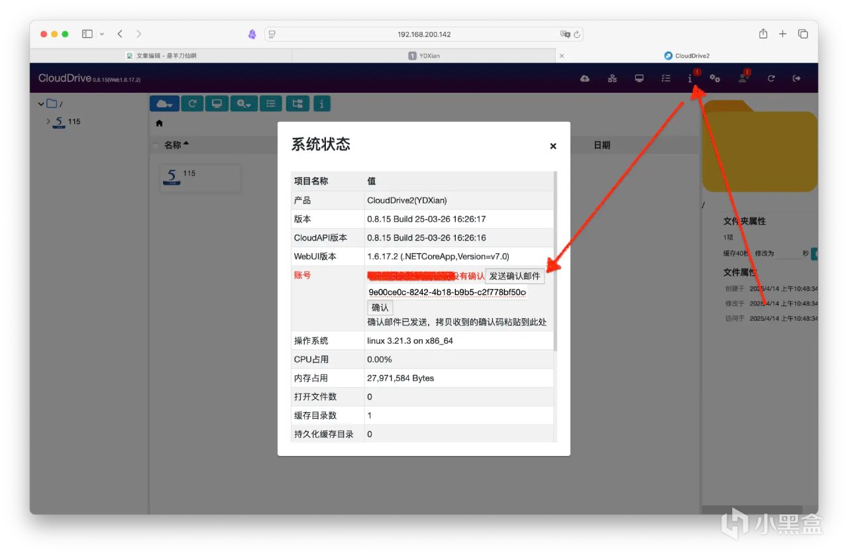Open a new tab with plus icon

(x=782, y=34)
